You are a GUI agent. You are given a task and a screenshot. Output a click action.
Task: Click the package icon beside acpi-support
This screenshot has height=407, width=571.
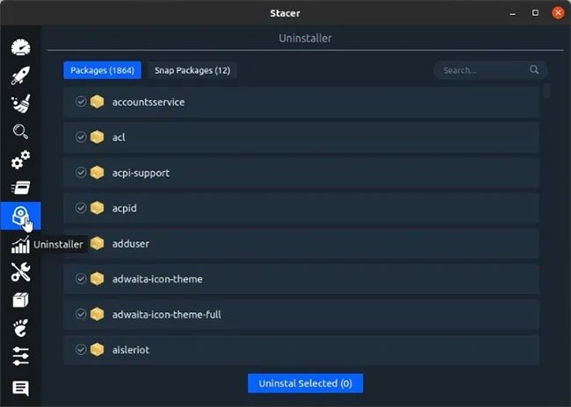(98, 173)
